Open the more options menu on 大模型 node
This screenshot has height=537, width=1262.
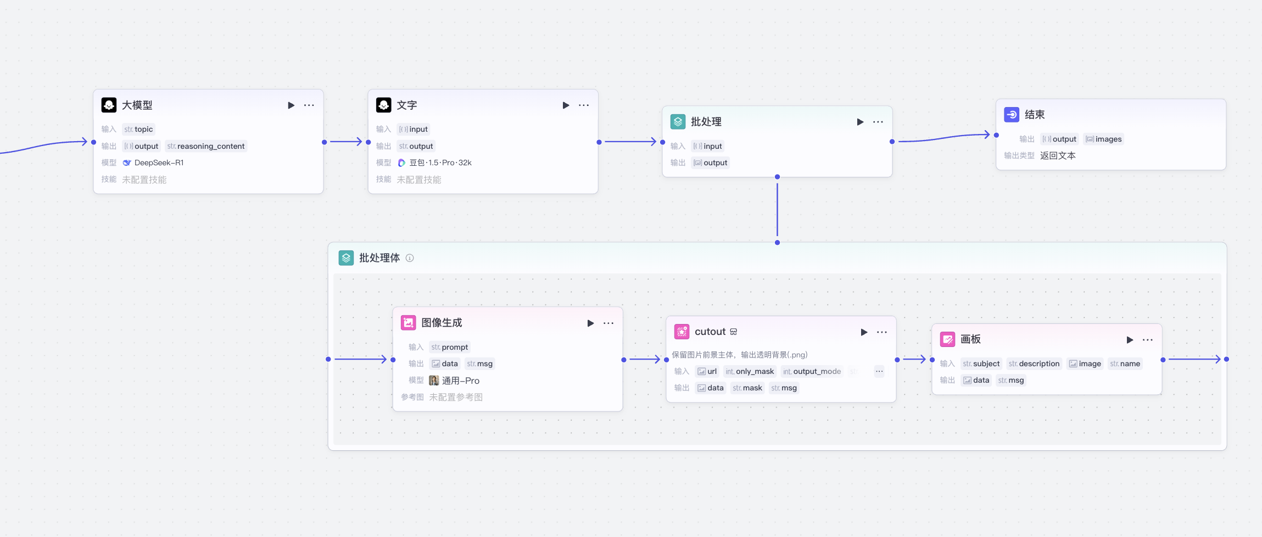(x=309, y=105)
